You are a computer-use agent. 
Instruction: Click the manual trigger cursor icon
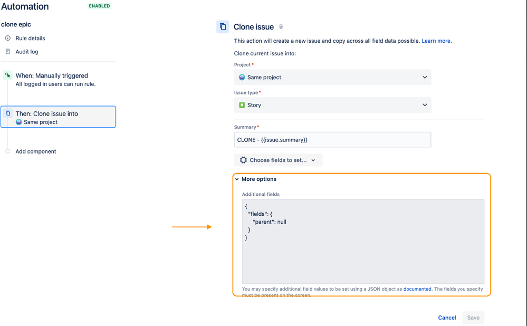8,75
